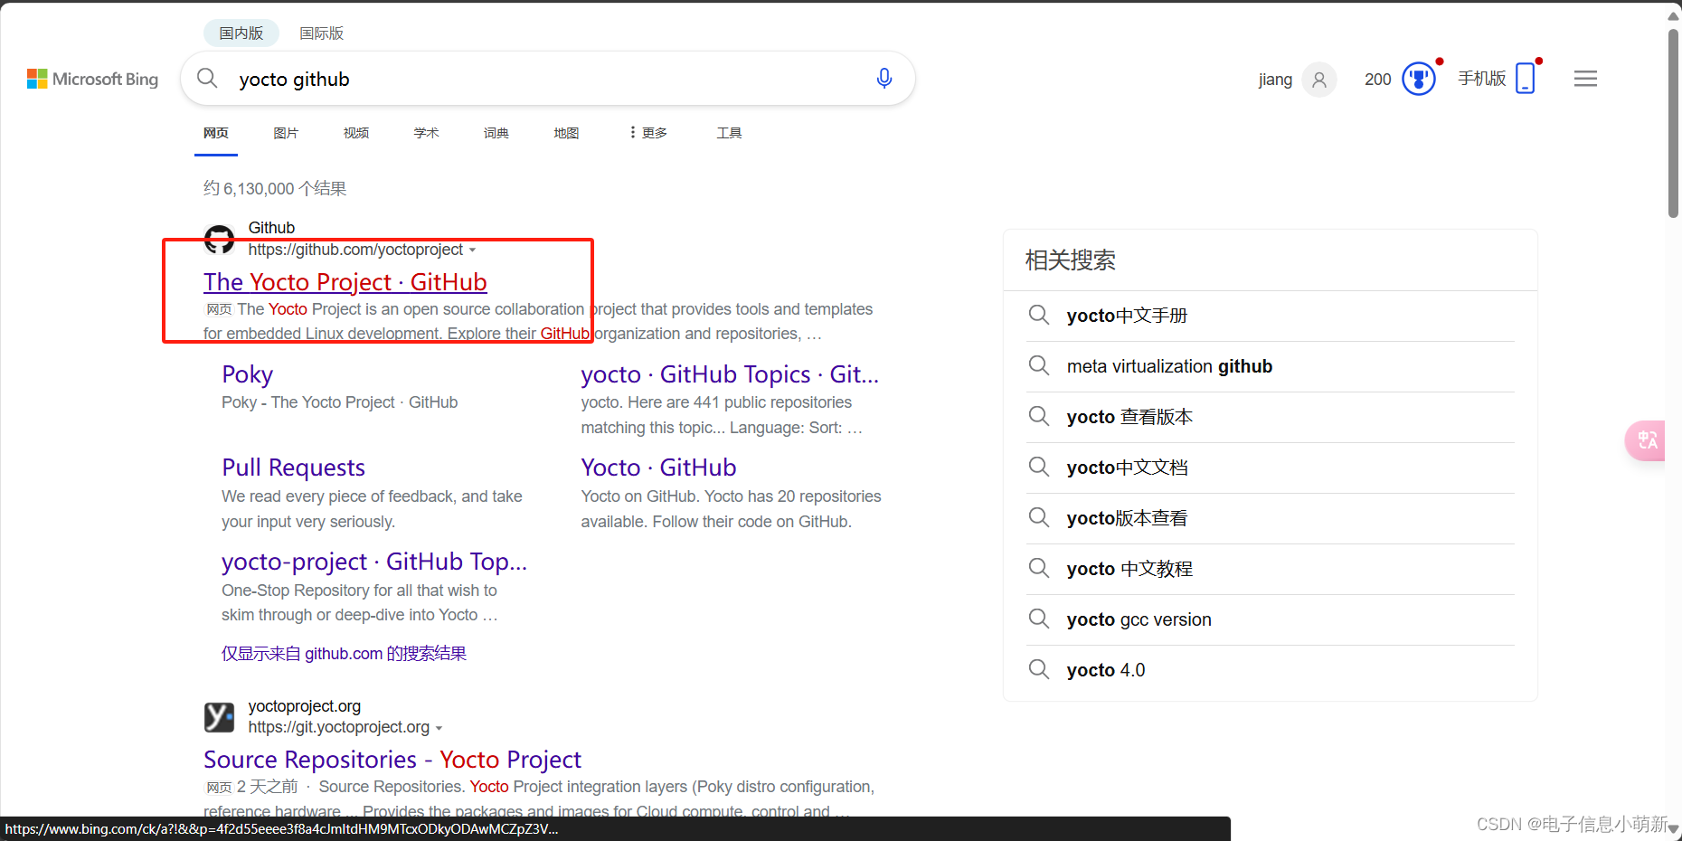This screenshot has height=841, width=1682.
Task: Search related term yocto中文文档
Action: click(1127, 468)
